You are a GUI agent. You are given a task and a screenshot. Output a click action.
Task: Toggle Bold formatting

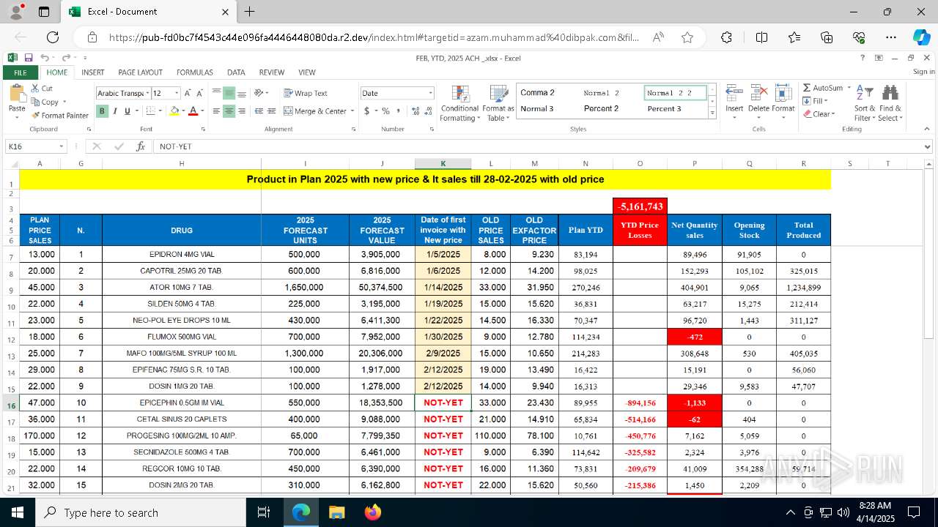(x=103, y=111)
